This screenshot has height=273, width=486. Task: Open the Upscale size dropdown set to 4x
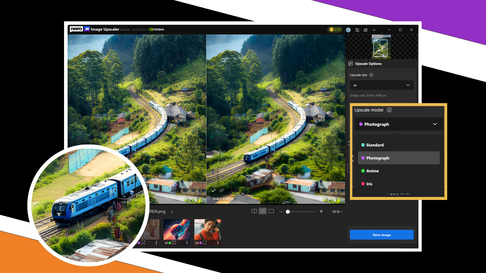[381, 85]
